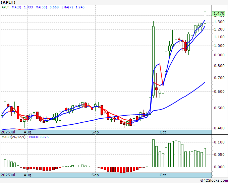Click the MACD(26,12,9) indicator label

[x=13, y=137]
